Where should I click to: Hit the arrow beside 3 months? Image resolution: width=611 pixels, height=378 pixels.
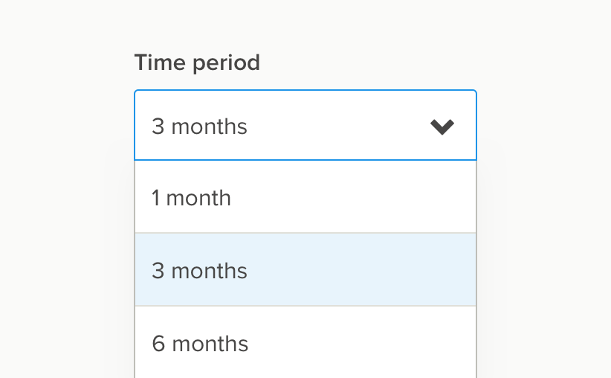(x=442, y=126)
